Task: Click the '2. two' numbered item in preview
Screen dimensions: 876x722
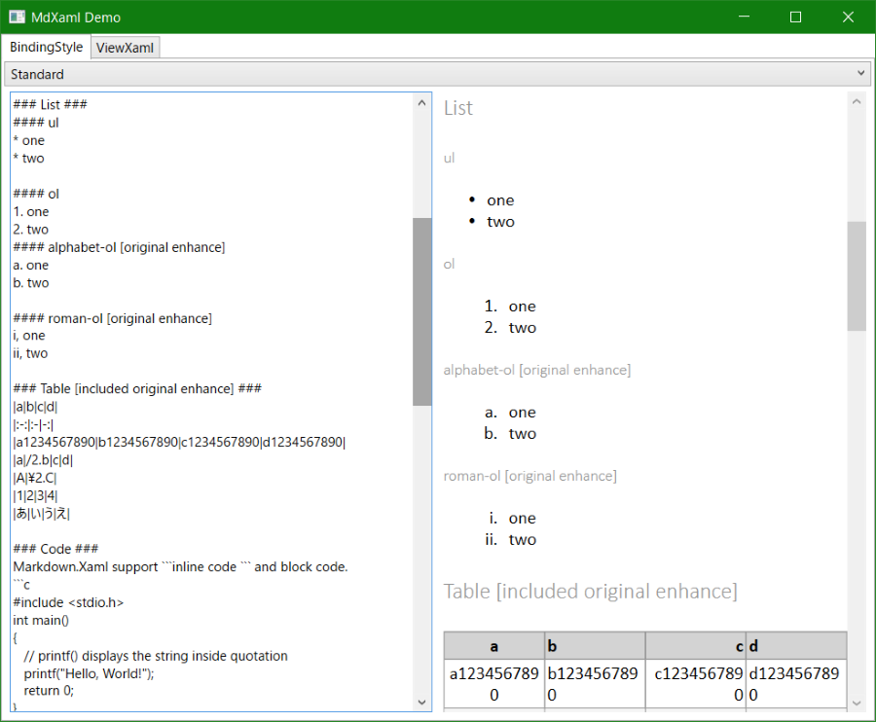Action: click(510, 327)
